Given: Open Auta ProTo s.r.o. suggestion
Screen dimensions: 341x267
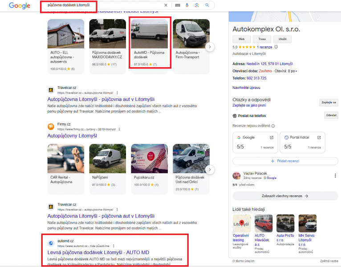Looking at the screenshot, I should coord(285,230).
